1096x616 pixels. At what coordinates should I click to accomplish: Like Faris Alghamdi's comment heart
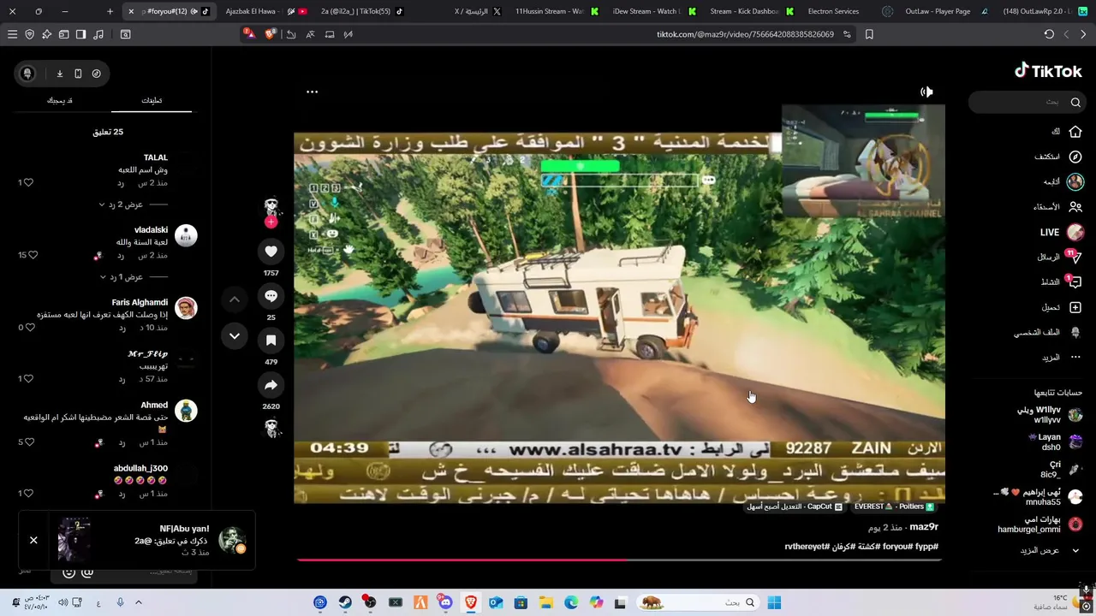click(x=28, y=328)
